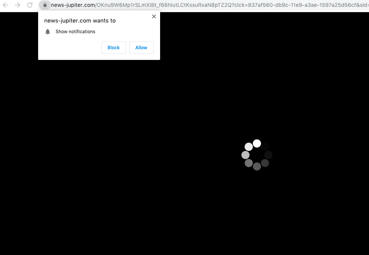Click the darkest dot of the spinner
Viewport: 369px width, 255px height.
(x=265, y=147)
